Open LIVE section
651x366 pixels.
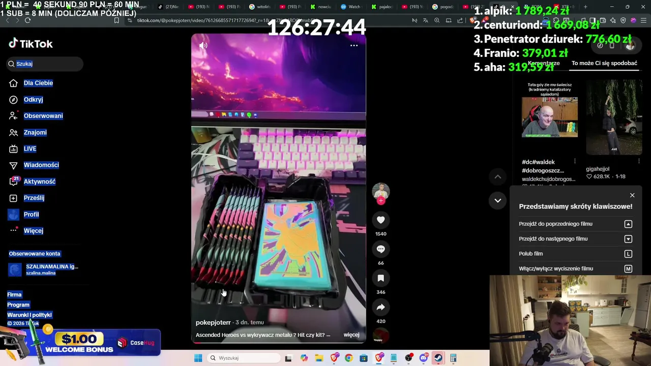pos(30,148)
